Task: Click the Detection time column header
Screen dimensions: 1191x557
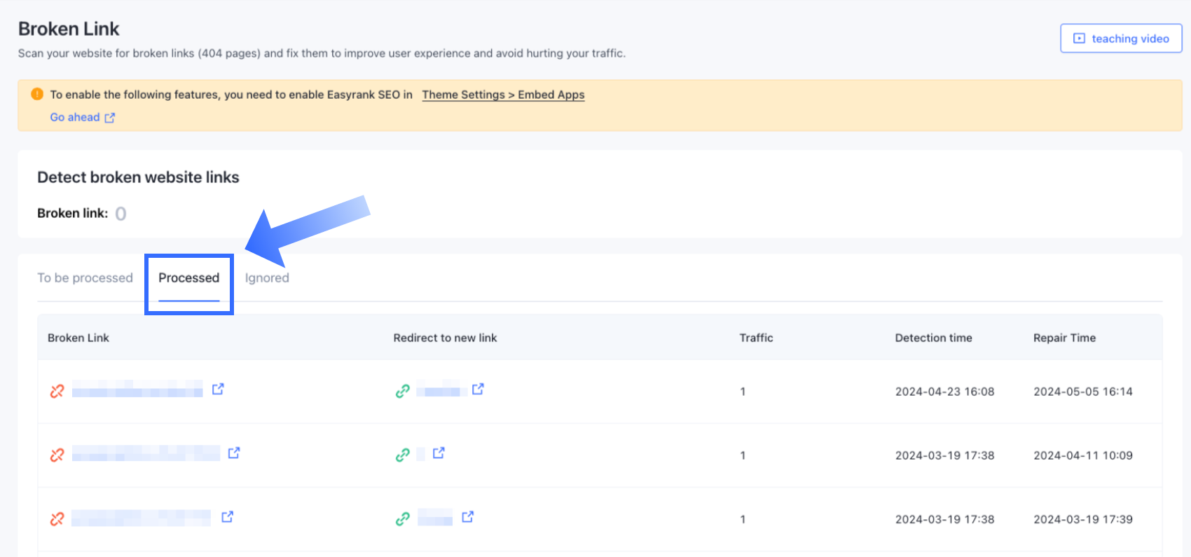Action: coord(933,338)
